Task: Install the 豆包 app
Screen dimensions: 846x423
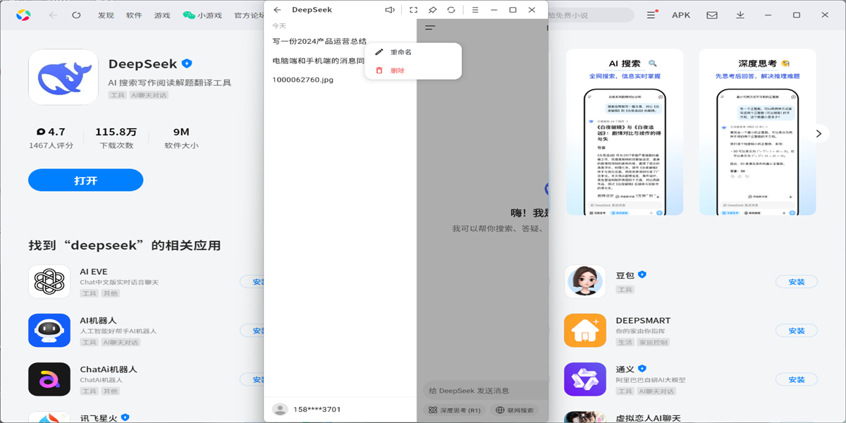Action: 796,282
